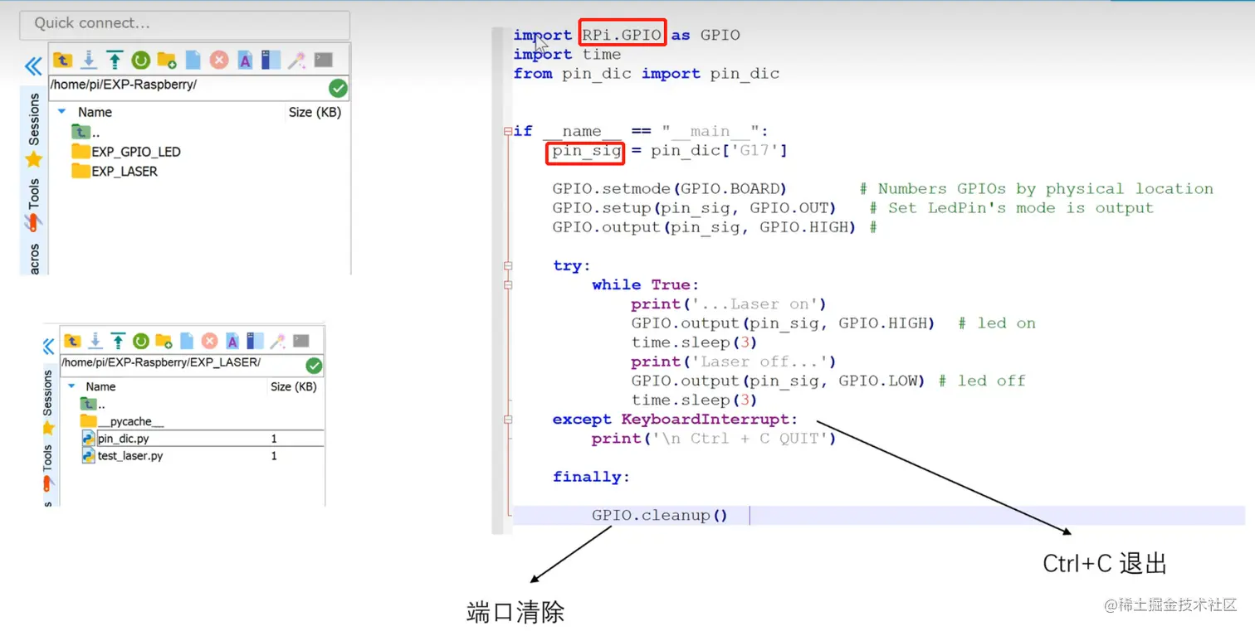Open Macros tab beside EXP-Raspberry panel

(34, 259)
